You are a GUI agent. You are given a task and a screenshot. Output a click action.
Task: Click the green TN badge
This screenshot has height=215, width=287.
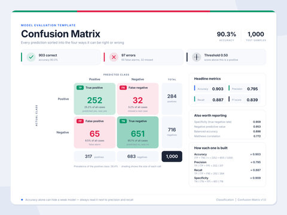pos(123,121)
